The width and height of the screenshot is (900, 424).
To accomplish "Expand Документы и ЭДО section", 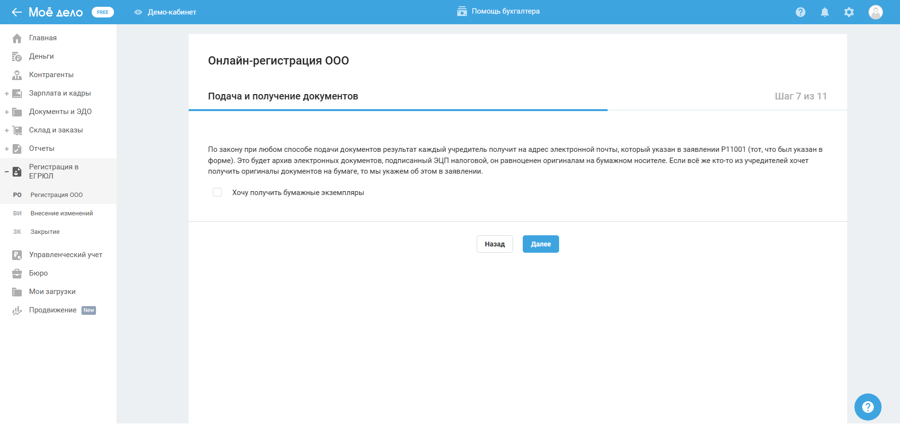I will (x=7, y=112).
